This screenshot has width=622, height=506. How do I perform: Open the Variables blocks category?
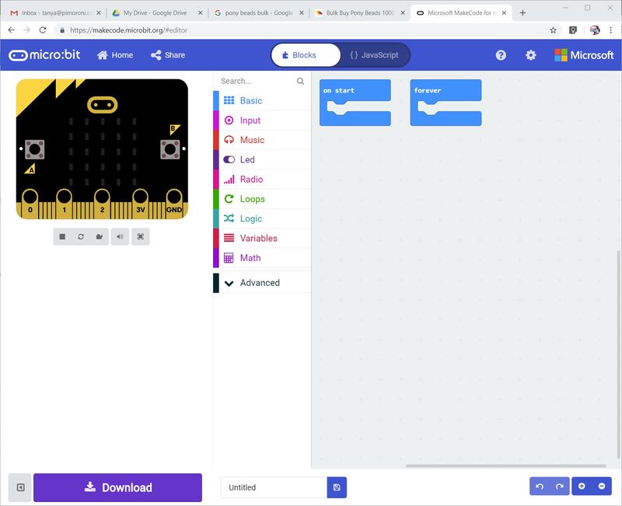point(262,239)
